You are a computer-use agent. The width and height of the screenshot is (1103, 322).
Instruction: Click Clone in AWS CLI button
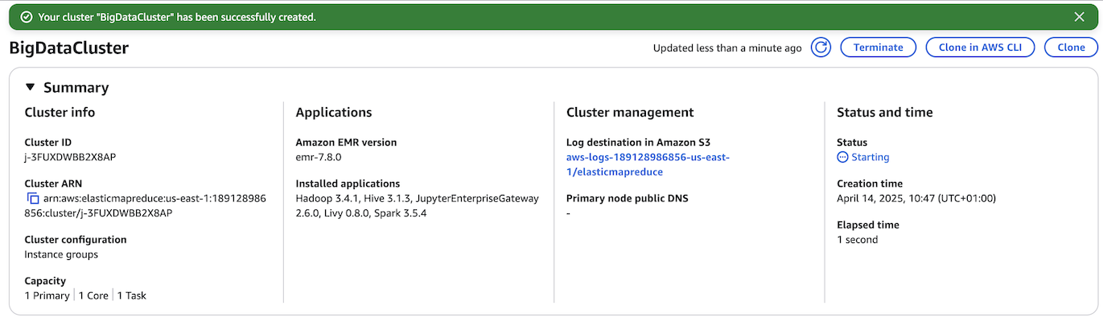pos(980,47)
